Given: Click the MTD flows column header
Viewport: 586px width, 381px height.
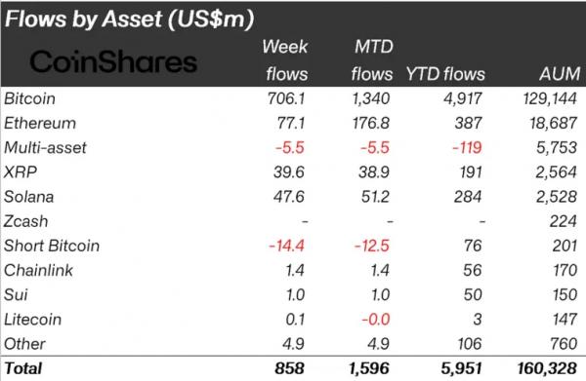Looking at the screenshot, I should tap(372, 60).
